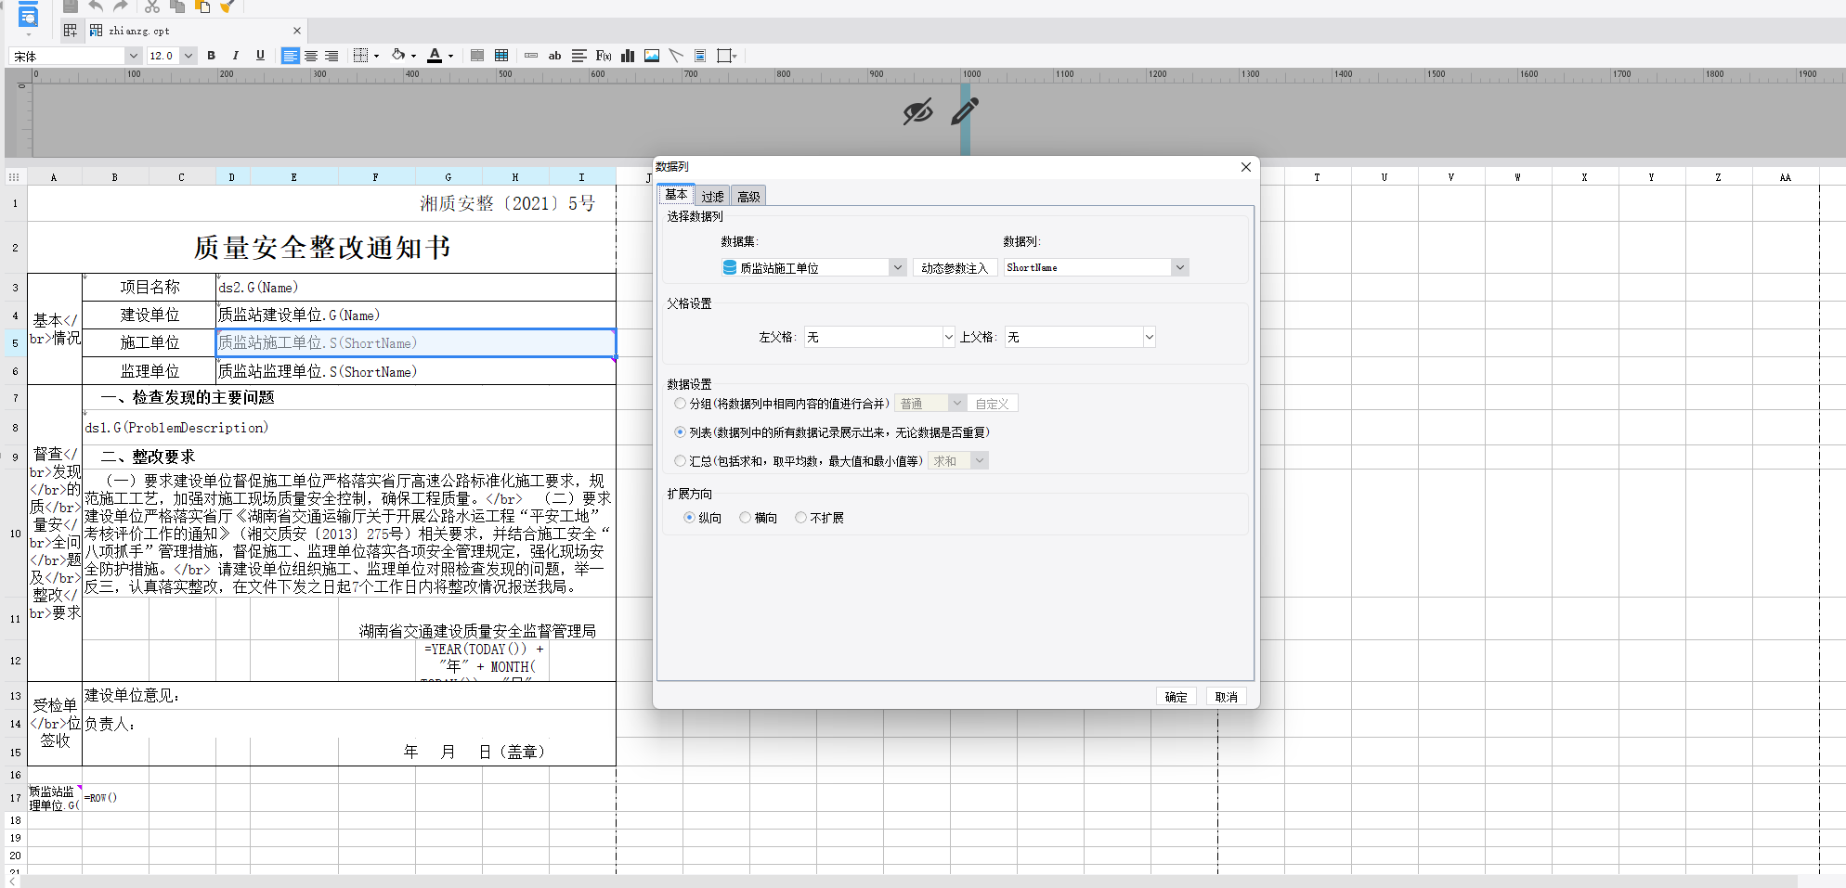Image resolution: width=1846 pixels, height=888 pixels.
Task: Insert rich text element
Action: coord(579,56)
